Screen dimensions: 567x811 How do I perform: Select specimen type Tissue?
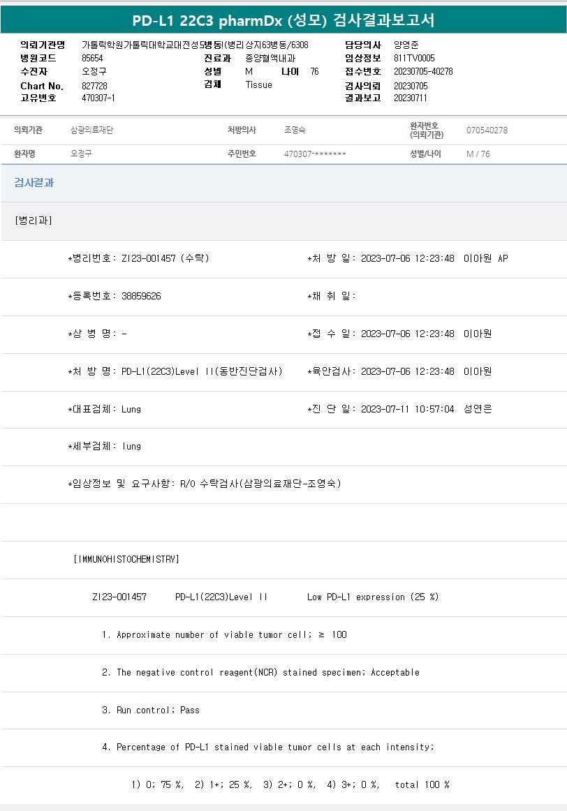tap(258, 85)
